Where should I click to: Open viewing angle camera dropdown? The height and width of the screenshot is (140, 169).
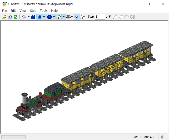69,17
